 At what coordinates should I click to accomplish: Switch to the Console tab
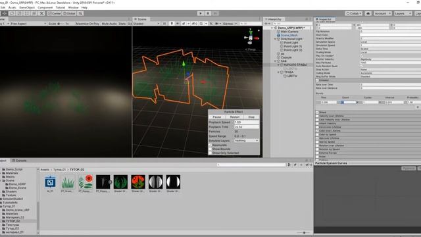tap(19, 161)
